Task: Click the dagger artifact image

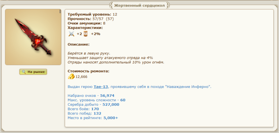Action: [33, 37]
